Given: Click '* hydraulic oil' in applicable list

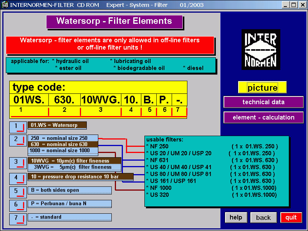Looking at the screenshot, I should tap(71, 61).
